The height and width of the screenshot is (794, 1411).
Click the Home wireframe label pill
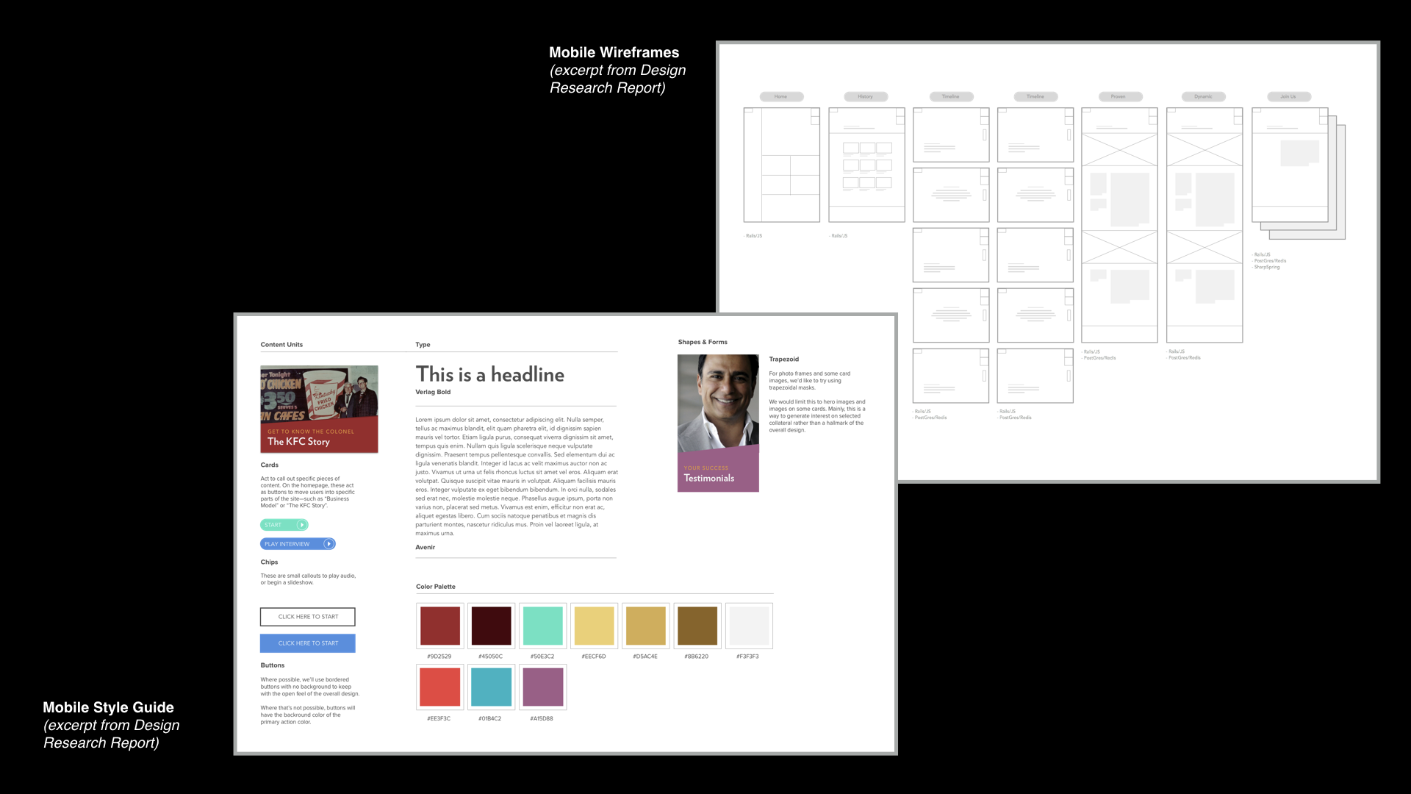pos(781,96)
